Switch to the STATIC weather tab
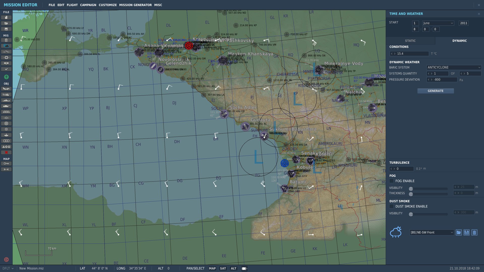 click(410, 41)
